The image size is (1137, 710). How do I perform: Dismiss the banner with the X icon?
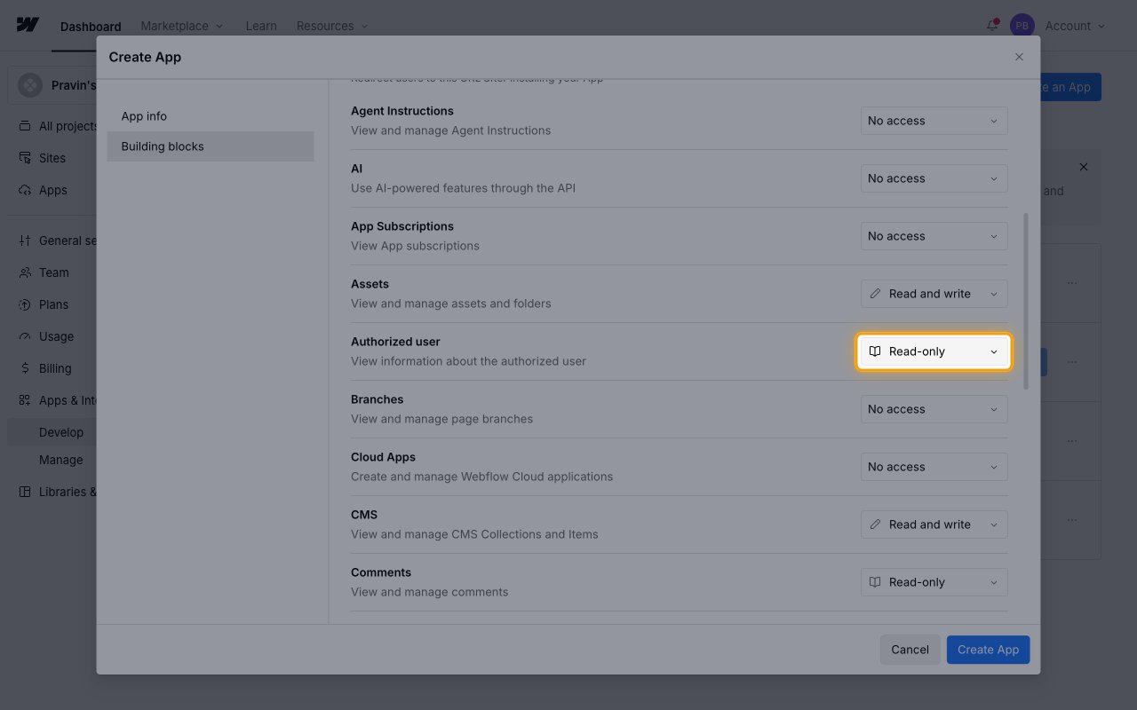click(x=1083, y=167)
